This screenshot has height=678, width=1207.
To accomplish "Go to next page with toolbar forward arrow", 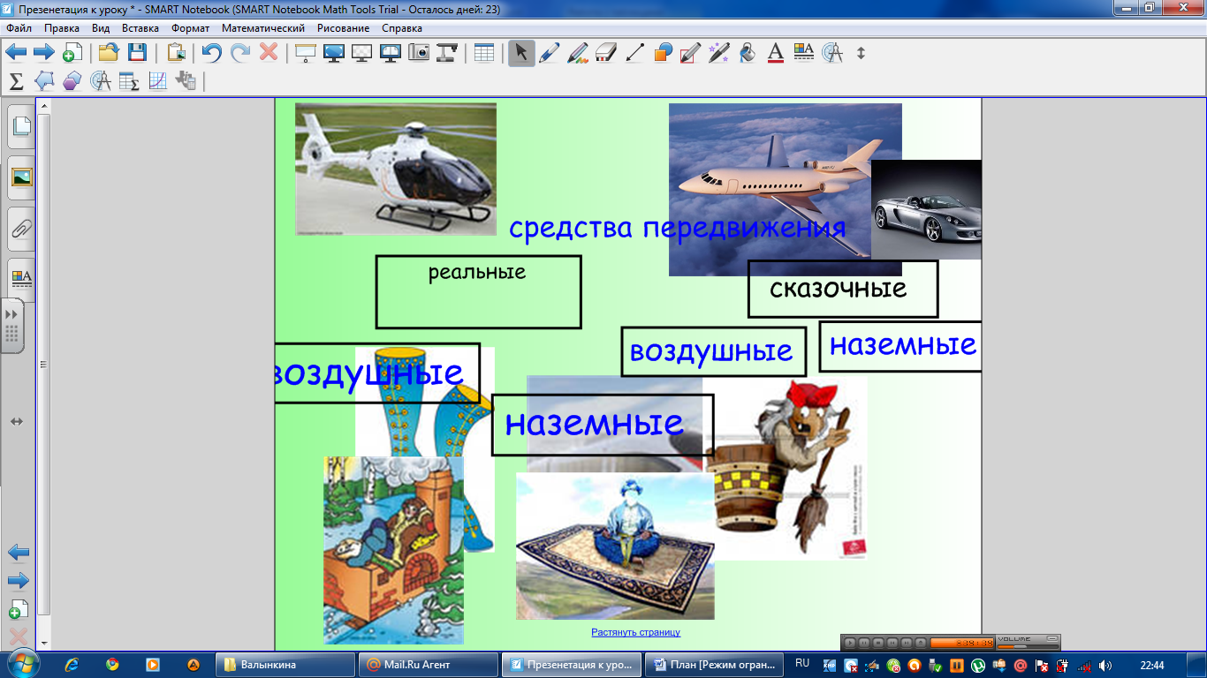I will 44,53.
